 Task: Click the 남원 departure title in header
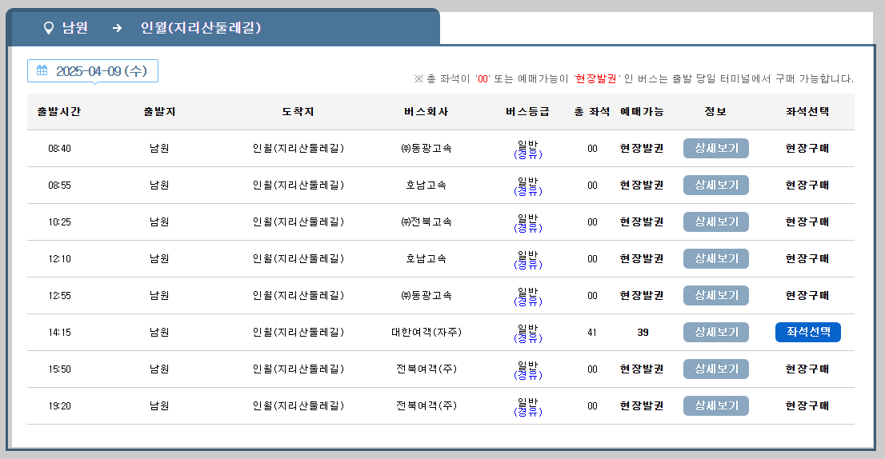[75, 28]
